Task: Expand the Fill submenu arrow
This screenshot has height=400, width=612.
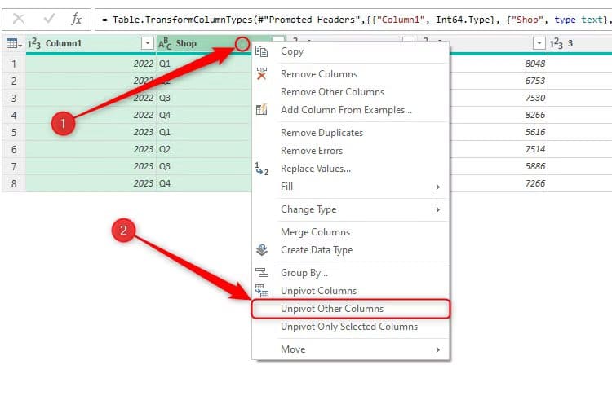Action: click(438, 187)
